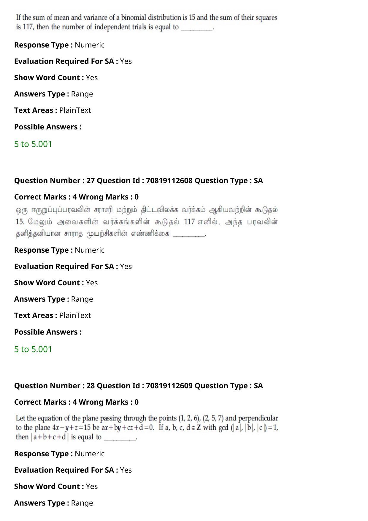
Task: Click the binomial distribution question text
Action: tap(147, 22)
